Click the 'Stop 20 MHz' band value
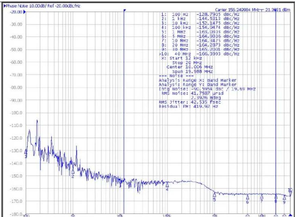The image size is (295, 217). 187,63
